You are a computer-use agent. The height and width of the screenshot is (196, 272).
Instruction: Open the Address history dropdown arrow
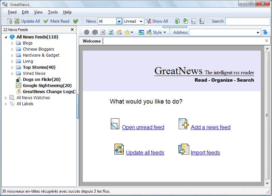click(x=258, y=32)
